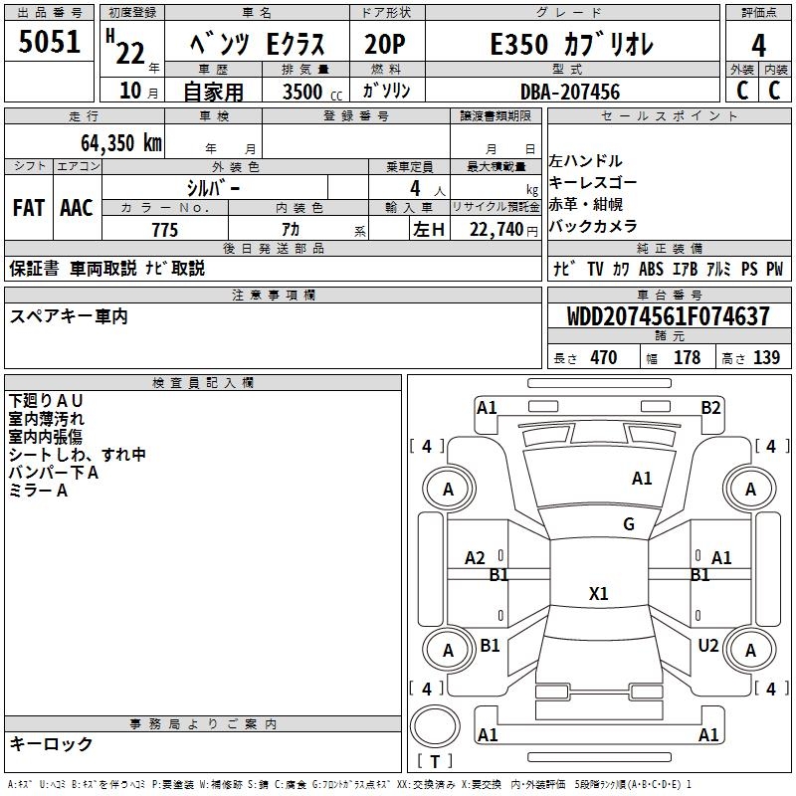796x796 pixels.
Task: Select the first registration year H22
Action: coord(126,47)
